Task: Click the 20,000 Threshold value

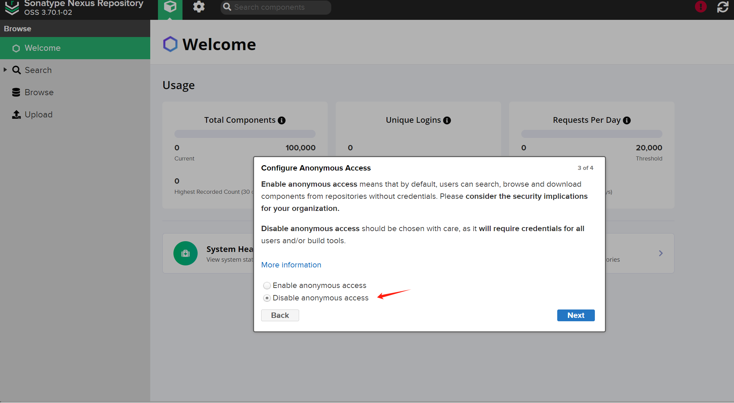Action: pyautogui.click(x=649, y=148)
